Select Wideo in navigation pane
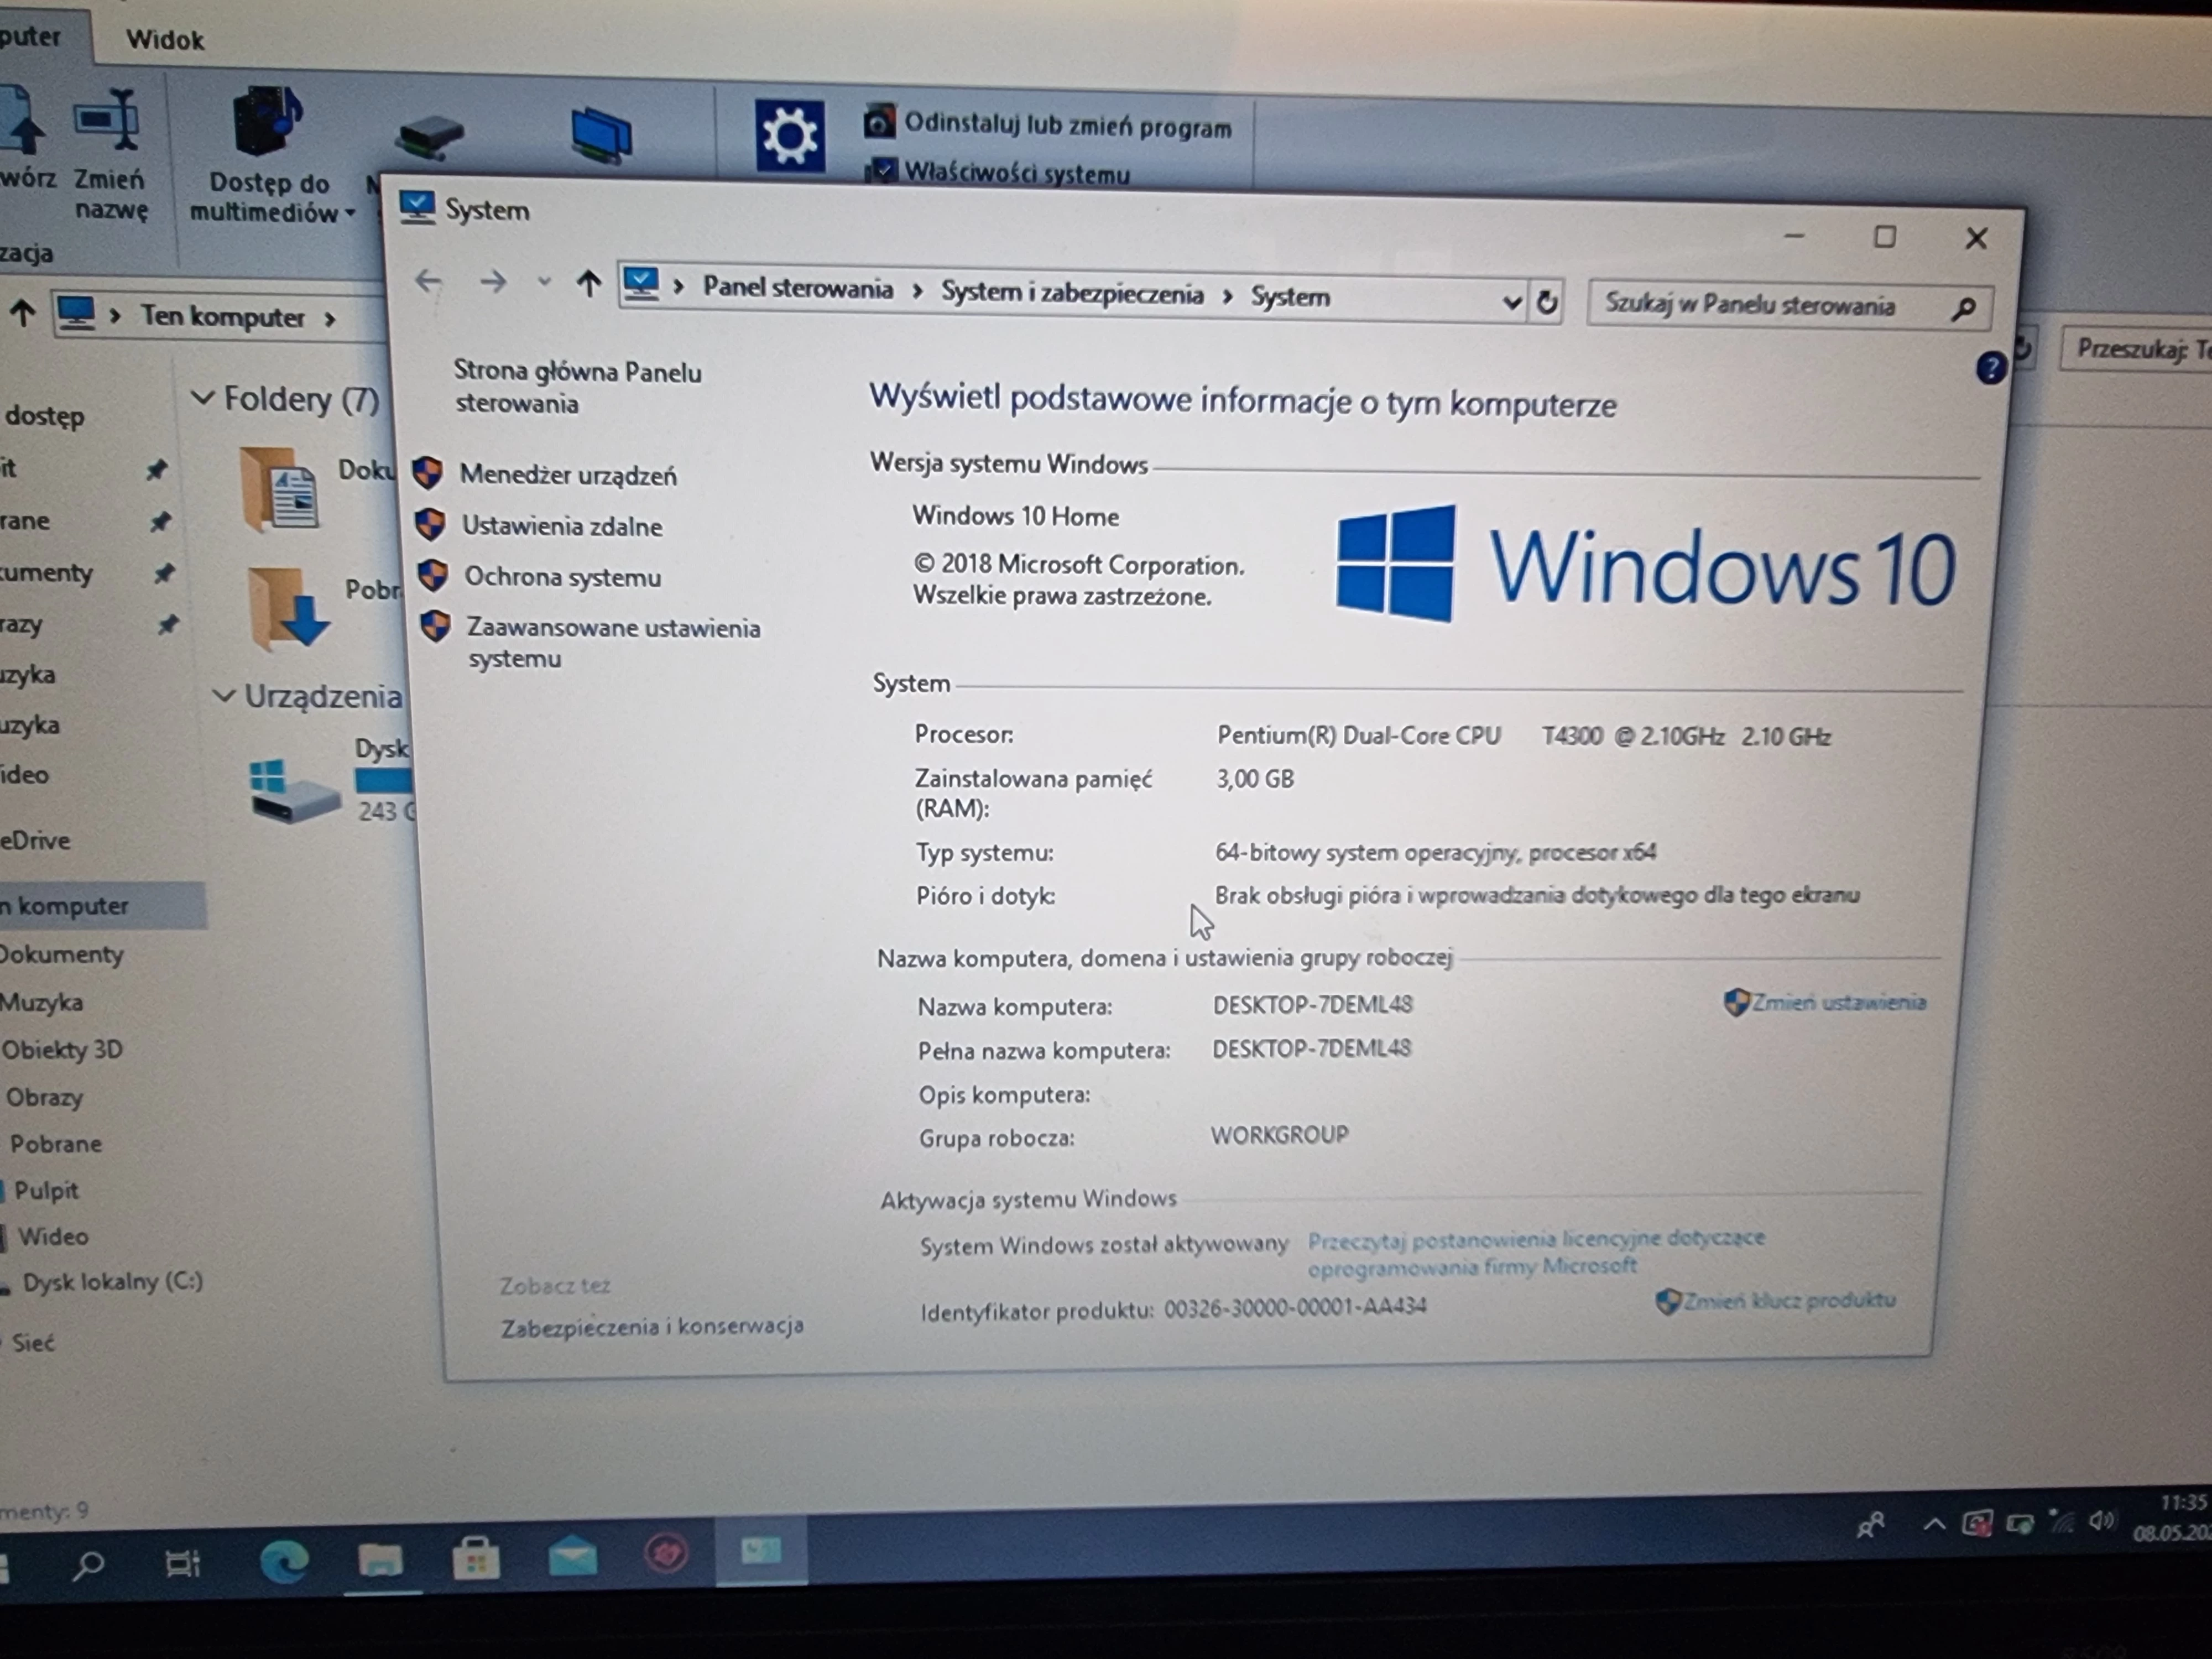2212x1659 pixels. (53, 1236)
